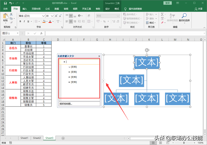Open Sort and Filter

172,18
